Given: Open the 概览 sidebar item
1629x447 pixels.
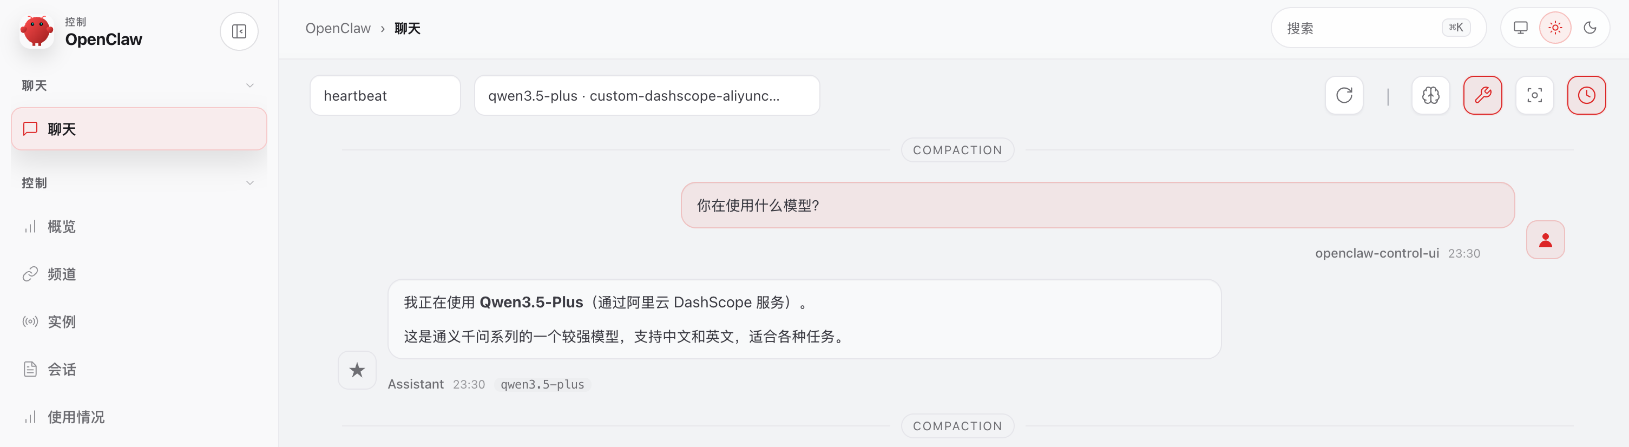Looking at the screenshot, I should [x=61, y=226].
